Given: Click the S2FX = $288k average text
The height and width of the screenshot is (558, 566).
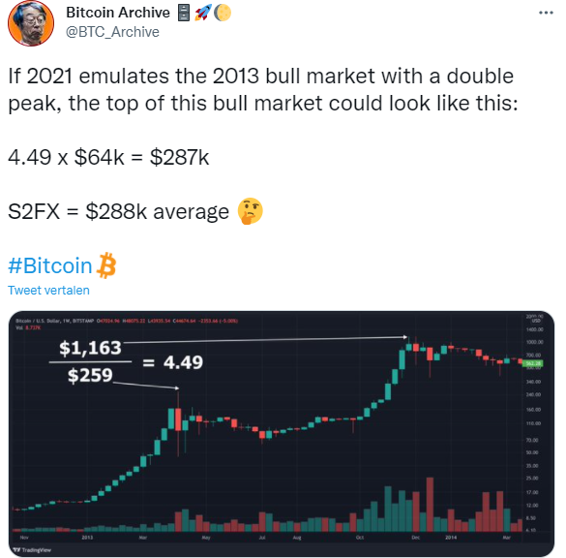Looking at the screenshot, I should click(118, 211).
